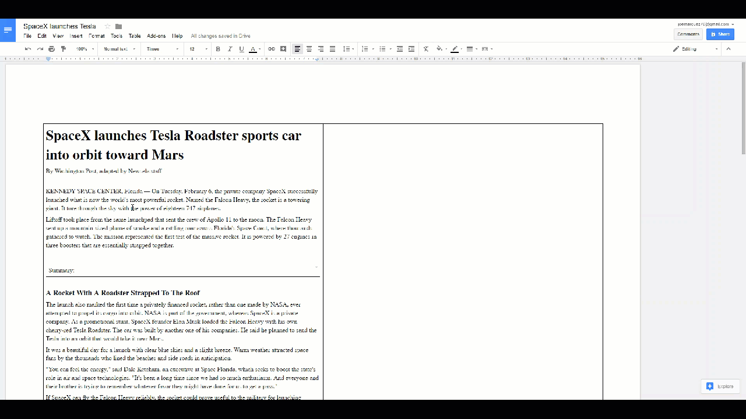Apply right text alignment
This screenshot has height=419, width=746.
[x=321, y=49]
